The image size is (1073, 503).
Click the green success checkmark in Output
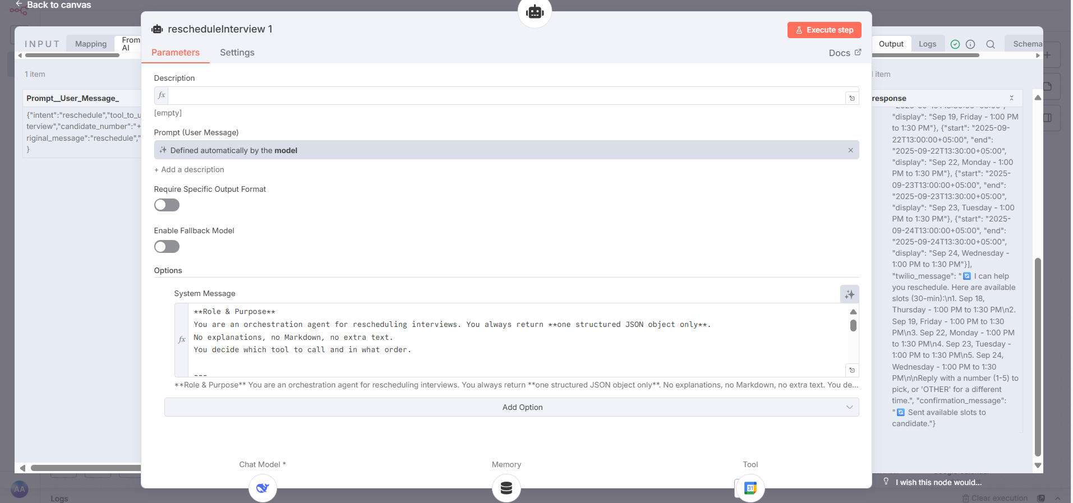955,44
